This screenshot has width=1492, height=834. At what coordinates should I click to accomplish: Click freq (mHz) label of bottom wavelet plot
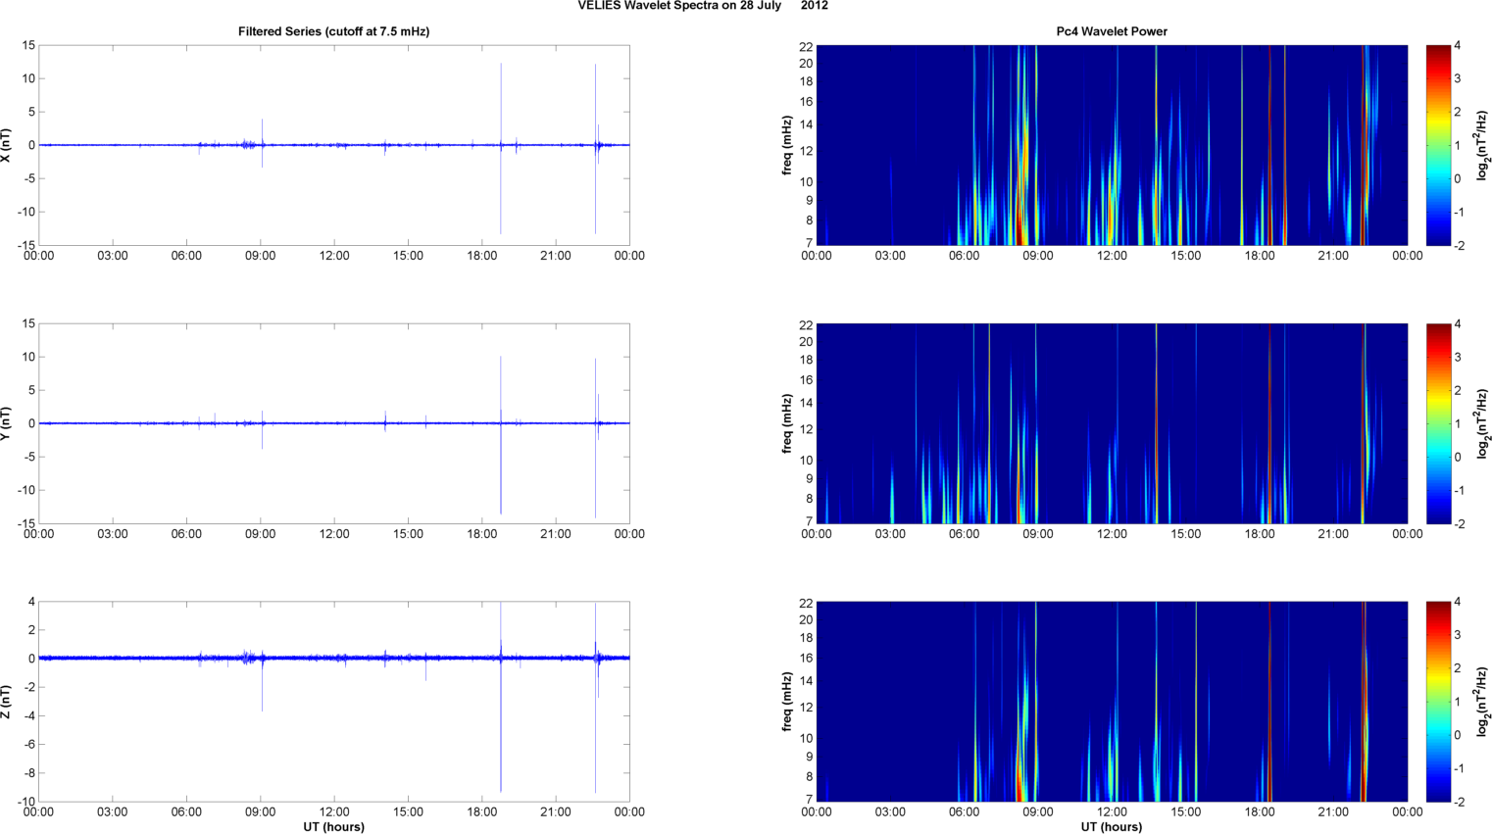pyautogui.click(x=786, y=702)
